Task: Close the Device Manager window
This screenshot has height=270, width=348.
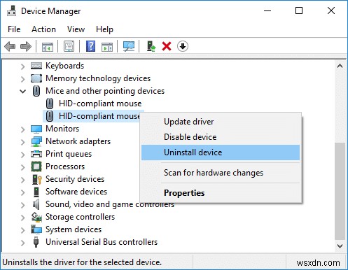Action: point(331,10)
